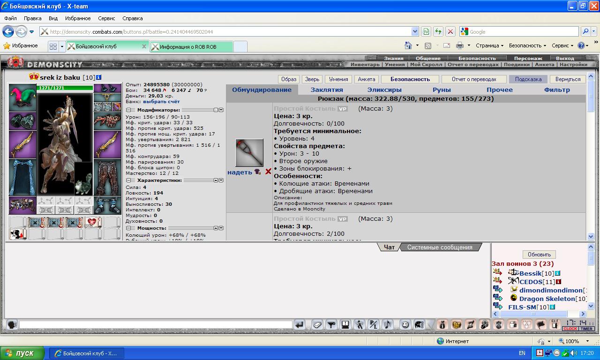Image resolution: width=600 pixels, height=360 pixels.
Task: Click the Google search box in browser
Action: [519, 31]
